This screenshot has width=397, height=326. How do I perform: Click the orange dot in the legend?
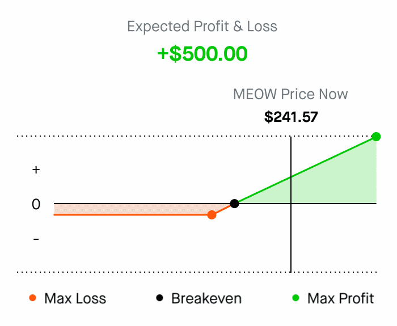(x=32, y=298)
